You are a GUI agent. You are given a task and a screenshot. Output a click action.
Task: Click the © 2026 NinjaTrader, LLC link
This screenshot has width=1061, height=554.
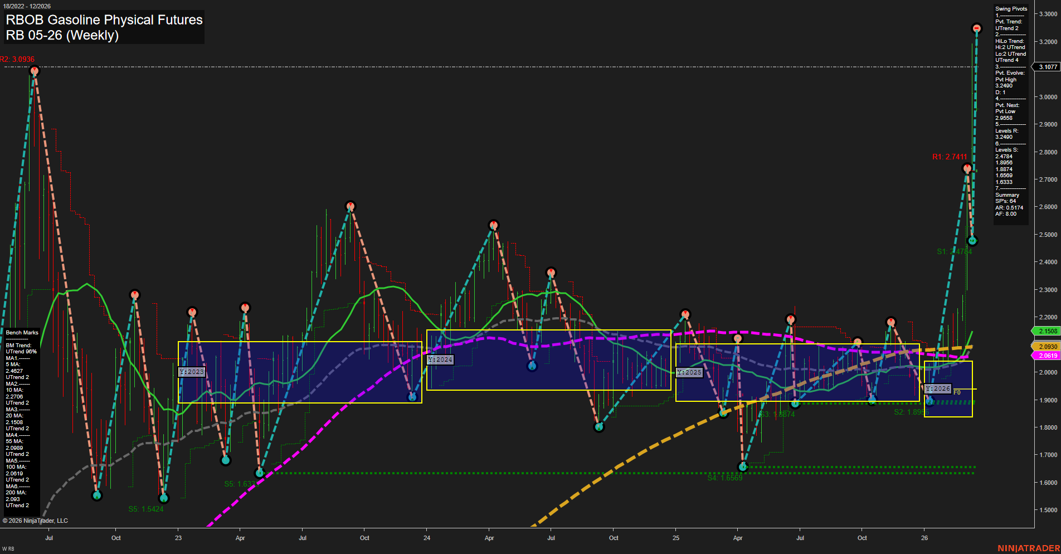[36, 520]
